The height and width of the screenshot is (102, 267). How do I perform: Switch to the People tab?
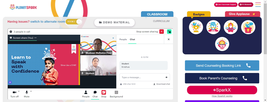123,39
